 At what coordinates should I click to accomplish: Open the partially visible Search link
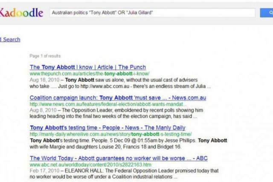click(x=10, y=40)
